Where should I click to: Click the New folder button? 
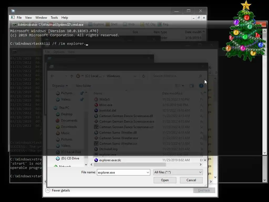pos(83,85)
